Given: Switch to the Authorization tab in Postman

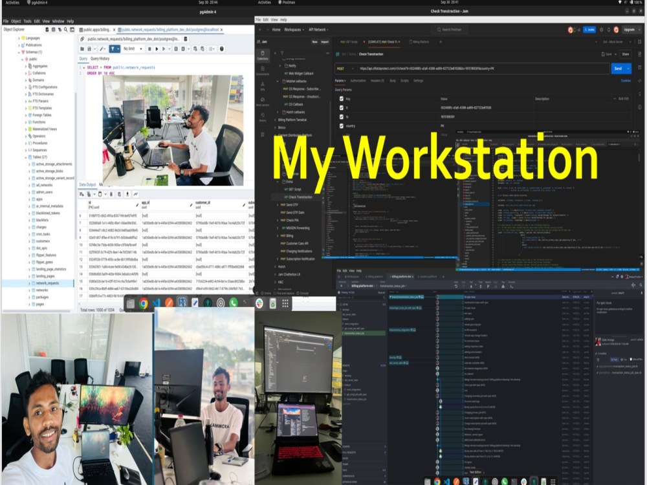Looking at the screenshot, I should tap(358, 81).
